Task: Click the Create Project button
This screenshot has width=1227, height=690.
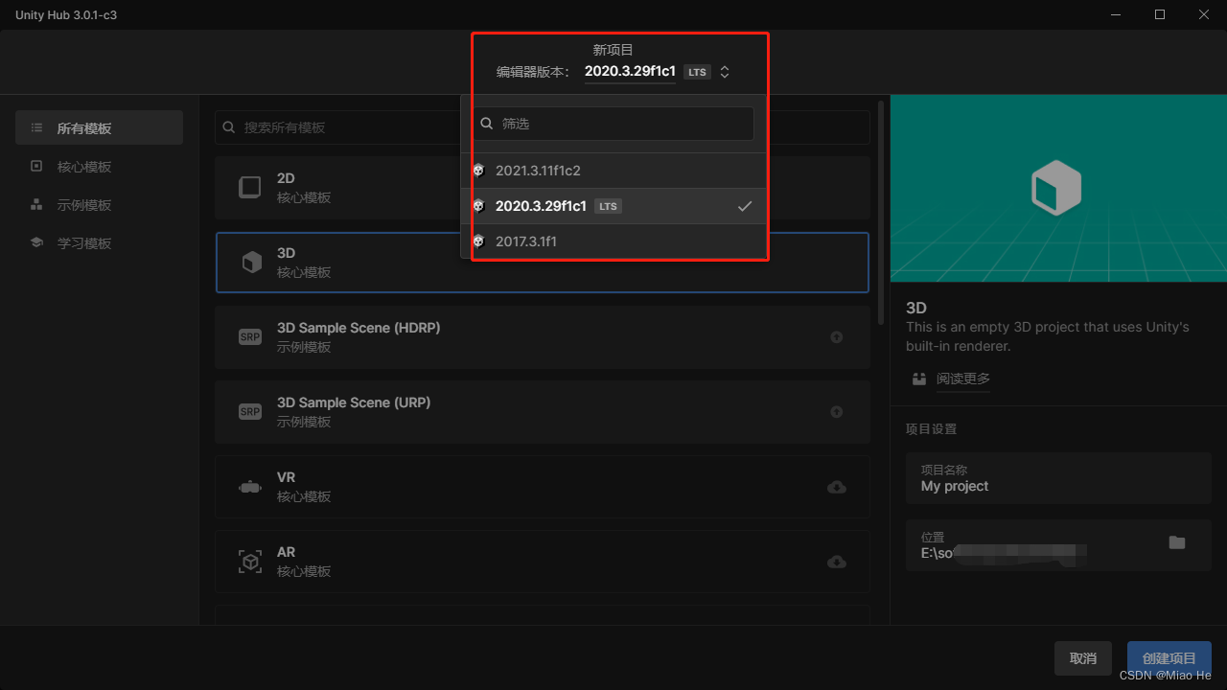Action: (1169, 658)
